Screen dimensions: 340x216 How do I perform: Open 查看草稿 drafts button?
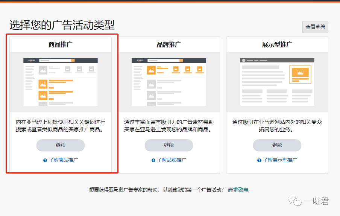coord(315,27)
